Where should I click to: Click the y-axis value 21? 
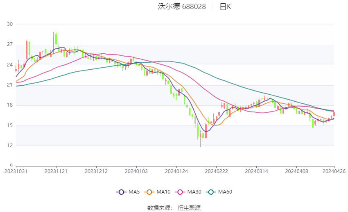tap(10, 85)
